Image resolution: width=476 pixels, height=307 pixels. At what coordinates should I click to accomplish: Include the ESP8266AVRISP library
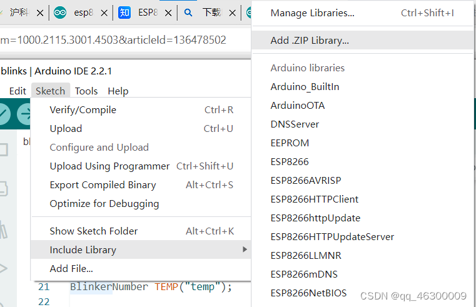[362, 181]
